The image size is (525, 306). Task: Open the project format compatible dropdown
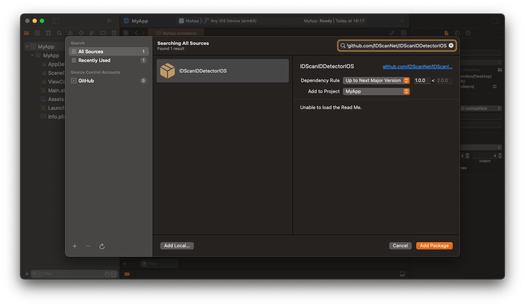[480, 108]
